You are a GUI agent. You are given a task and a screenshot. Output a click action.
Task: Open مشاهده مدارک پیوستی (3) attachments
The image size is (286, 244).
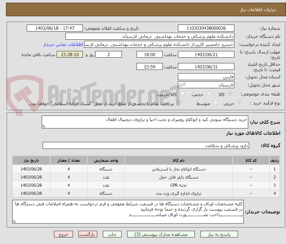pyautogui.click(x=161, y=234)
